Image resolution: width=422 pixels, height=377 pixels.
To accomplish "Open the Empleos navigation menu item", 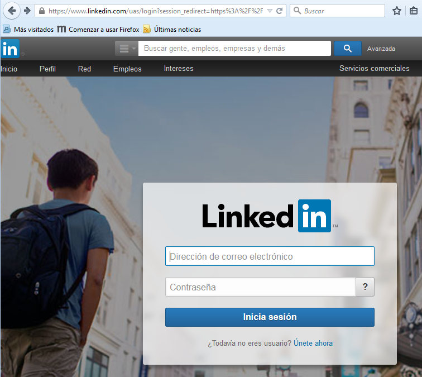I will [127, 69].
